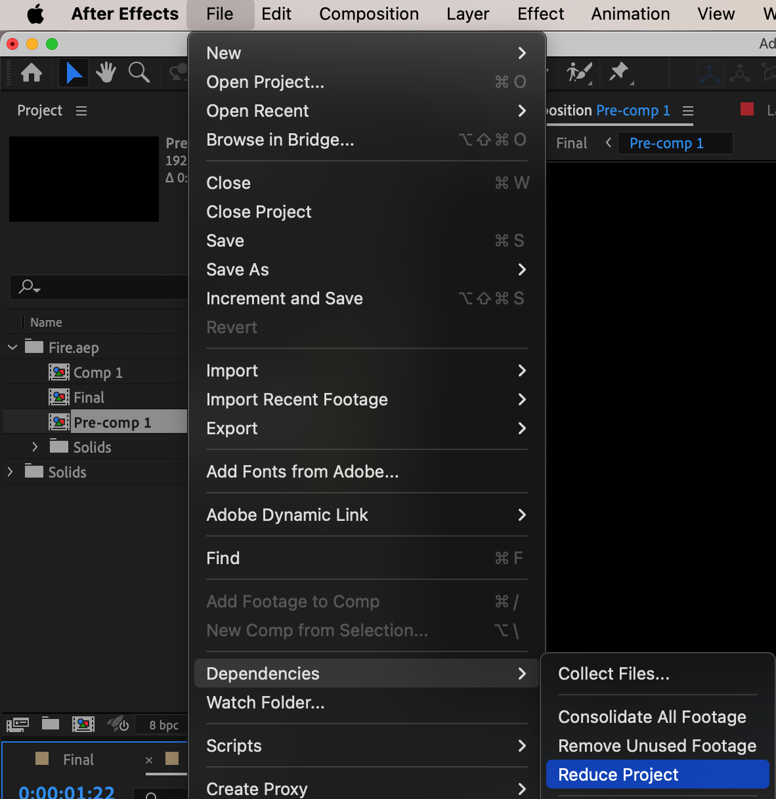Collapse the Fire.aep folder
This screenshot has height=799, width=776.
(12, 347)
